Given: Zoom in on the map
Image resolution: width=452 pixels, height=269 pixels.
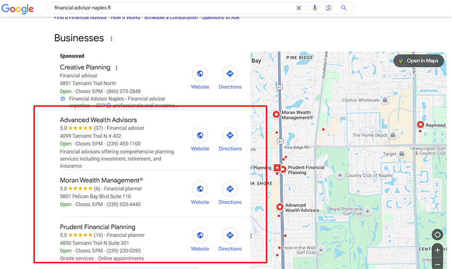Looking at the screenshot, I should [x=437, y=250].
